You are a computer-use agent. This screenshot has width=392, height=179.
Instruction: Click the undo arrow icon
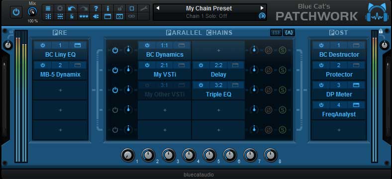72,8
